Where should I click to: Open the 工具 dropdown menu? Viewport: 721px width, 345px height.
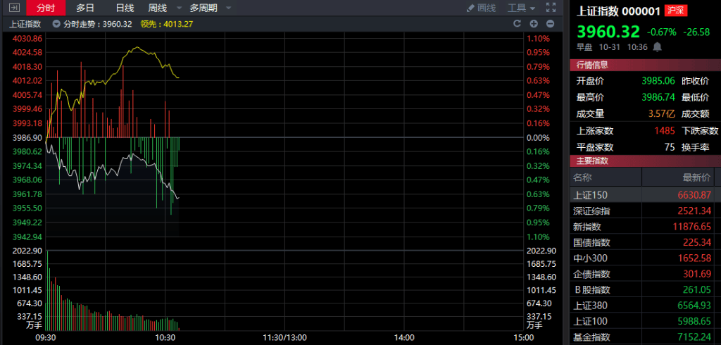pyautogui.click(x=521, y=8)
